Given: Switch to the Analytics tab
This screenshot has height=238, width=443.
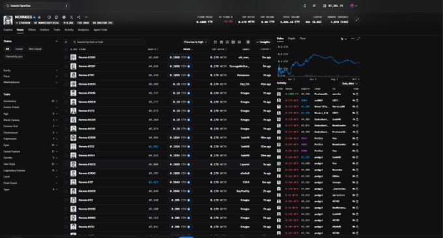Looking at the screenshot, I should pyautogui.click(x=83, y=30).
